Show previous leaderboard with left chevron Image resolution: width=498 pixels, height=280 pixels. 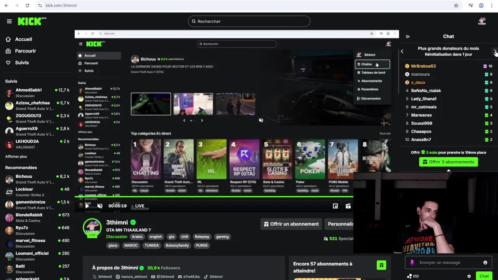[402, 51]
